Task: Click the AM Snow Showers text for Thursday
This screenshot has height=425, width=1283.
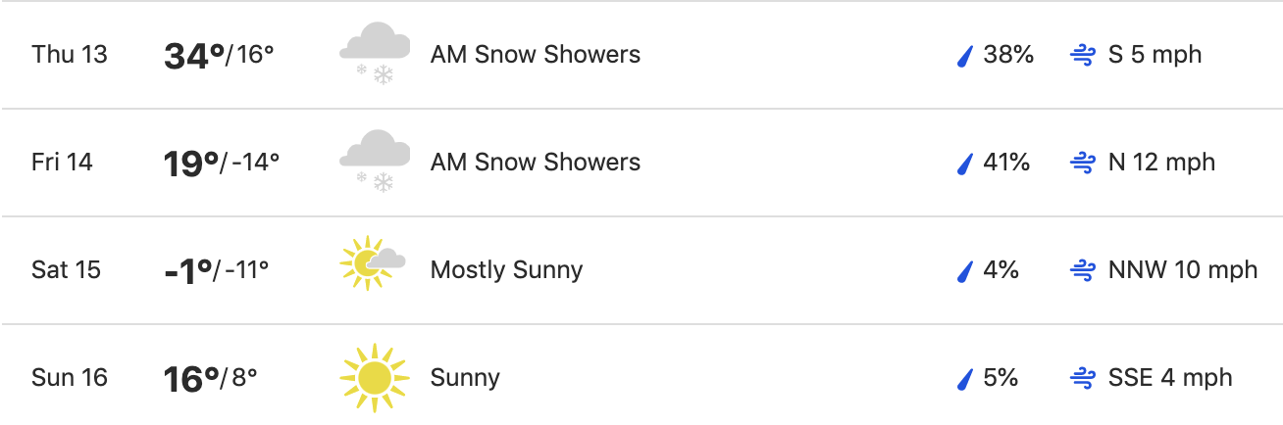Action: [536, 55]
